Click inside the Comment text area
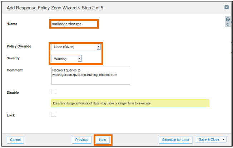This screenshot has width=233, height=148. [x=90, y=76]
